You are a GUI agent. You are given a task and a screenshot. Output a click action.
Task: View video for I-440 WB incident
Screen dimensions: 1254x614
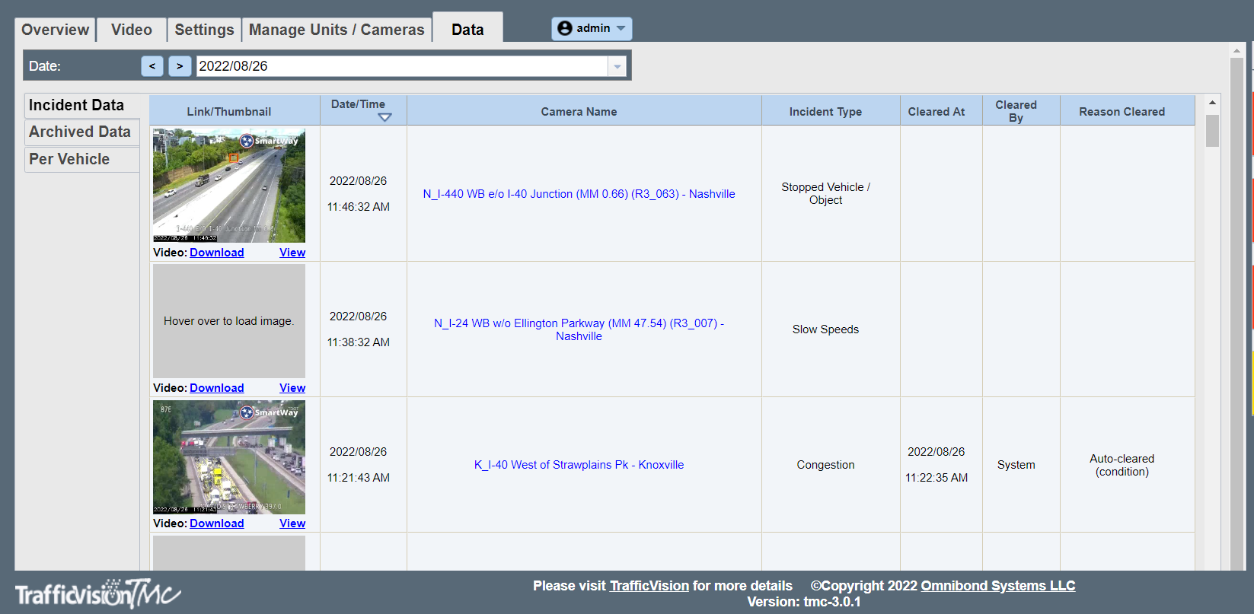pos(292,253)
